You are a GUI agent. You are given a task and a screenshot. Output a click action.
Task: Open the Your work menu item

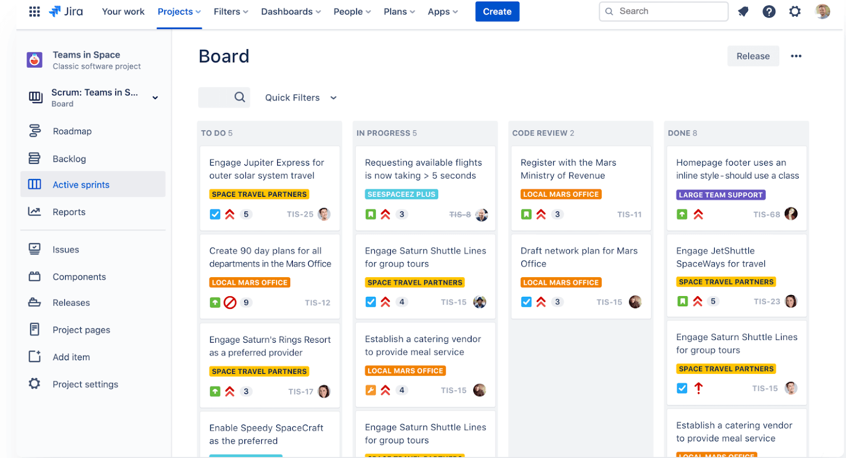123,12
